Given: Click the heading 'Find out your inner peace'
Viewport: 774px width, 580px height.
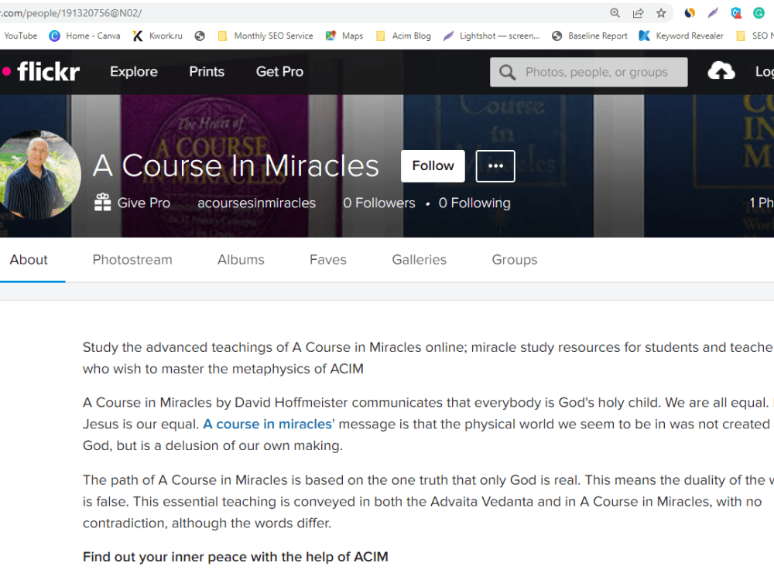Looking at the screenshot, I should (235, 557).
